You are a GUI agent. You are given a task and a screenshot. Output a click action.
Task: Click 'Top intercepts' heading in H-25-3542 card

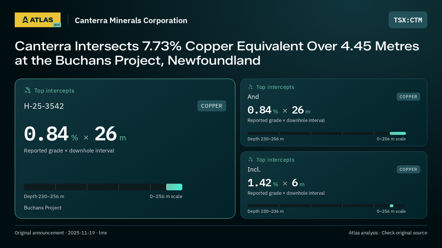tap(54, 90)
